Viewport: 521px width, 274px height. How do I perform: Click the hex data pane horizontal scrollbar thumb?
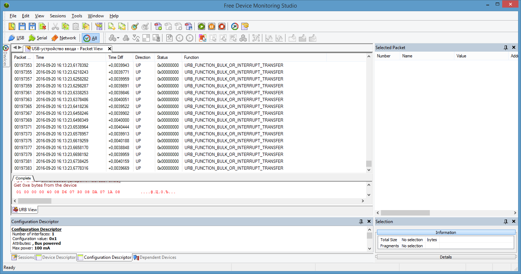tap(35, 201)
